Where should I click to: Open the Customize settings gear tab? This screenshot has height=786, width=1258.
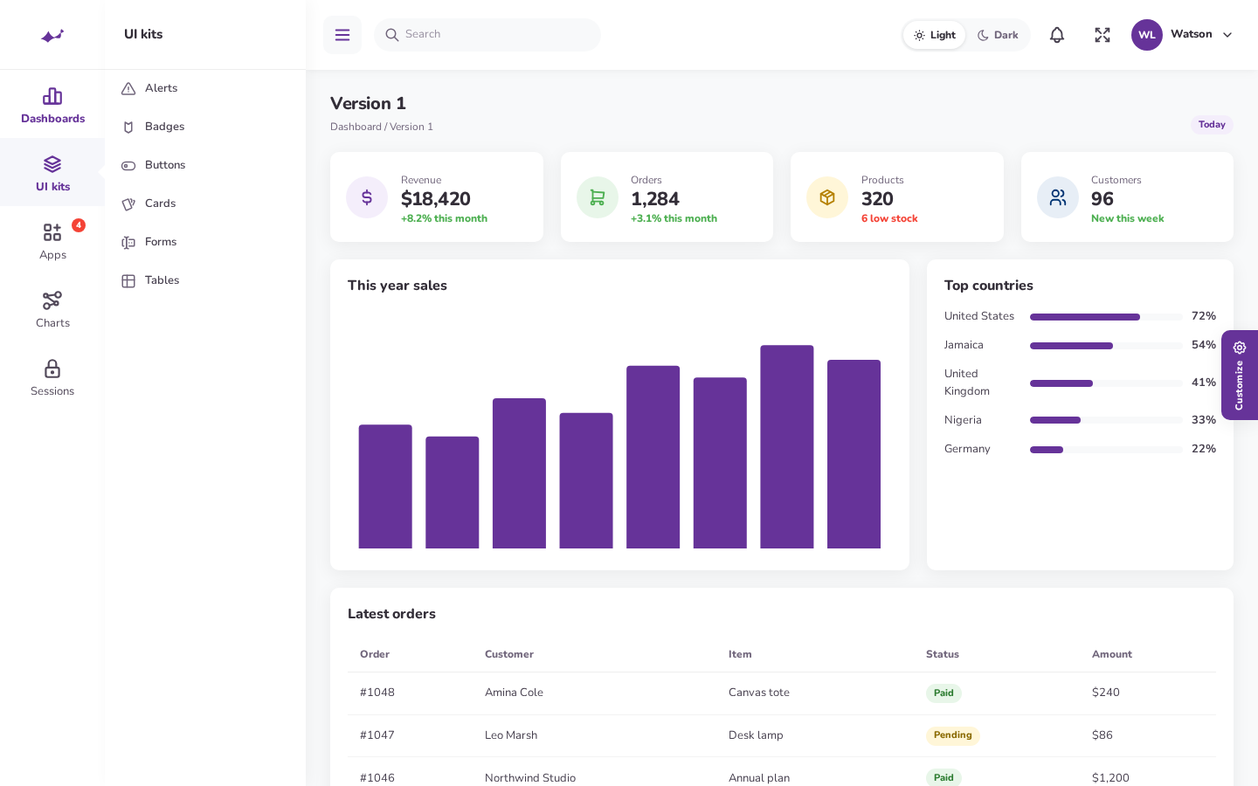click(1240, 375)
